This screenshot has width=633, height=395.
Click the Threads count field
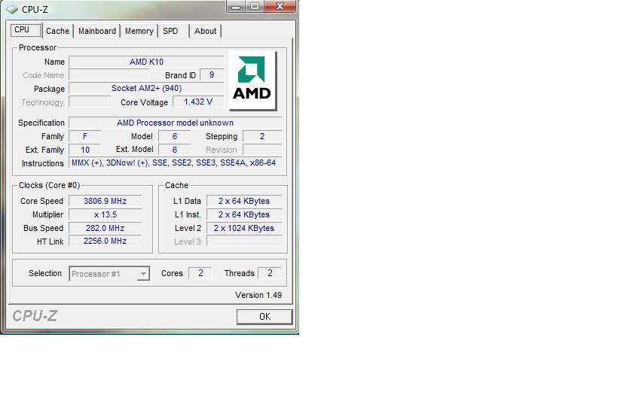pyautogui.click(x=270, y=273)
